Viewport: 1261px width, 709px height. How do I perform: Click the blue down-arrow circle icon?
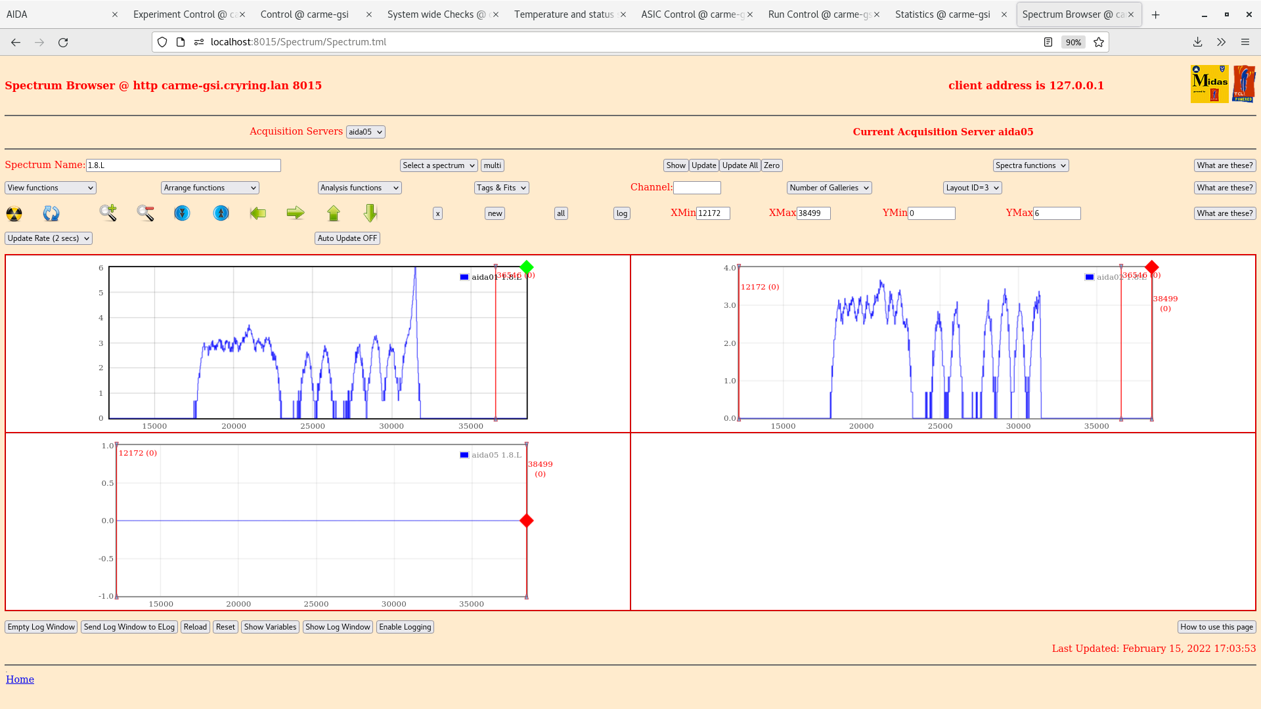tap(182, 213)
